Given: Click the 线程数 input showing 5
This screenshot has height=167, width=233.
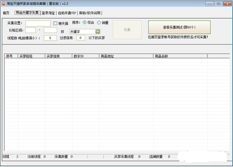Looking at the screenshot, I should tap(50, 38).
